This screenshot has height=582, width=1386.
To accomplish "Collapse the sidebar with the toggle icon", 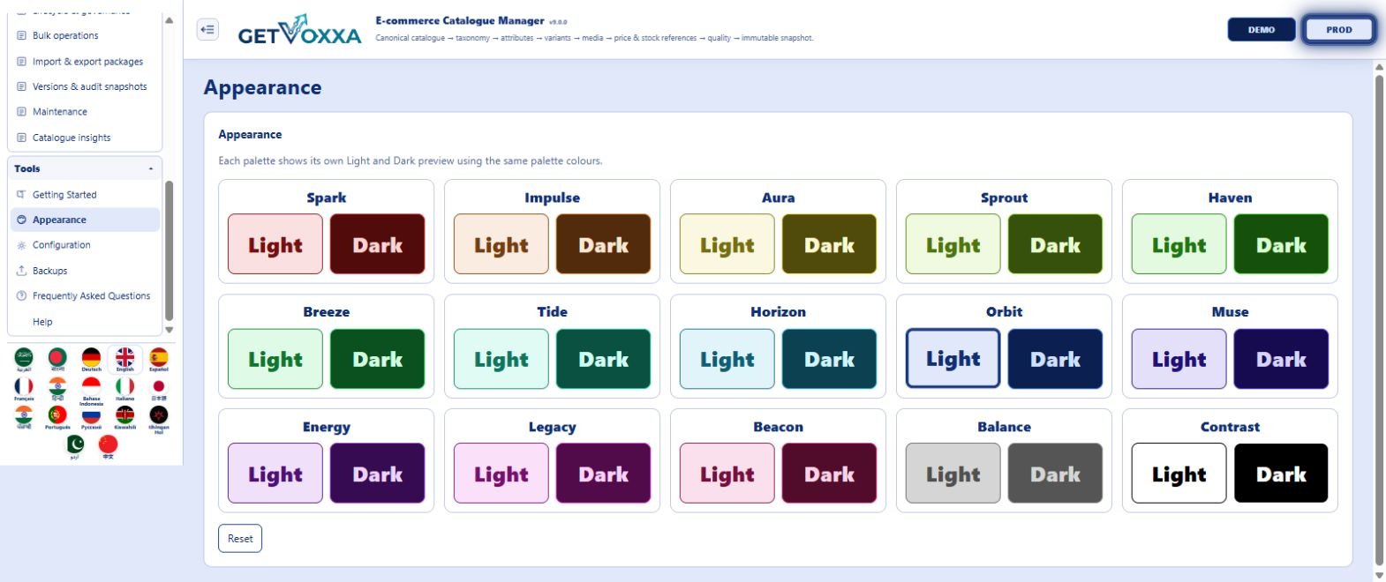I will point(207,29).
